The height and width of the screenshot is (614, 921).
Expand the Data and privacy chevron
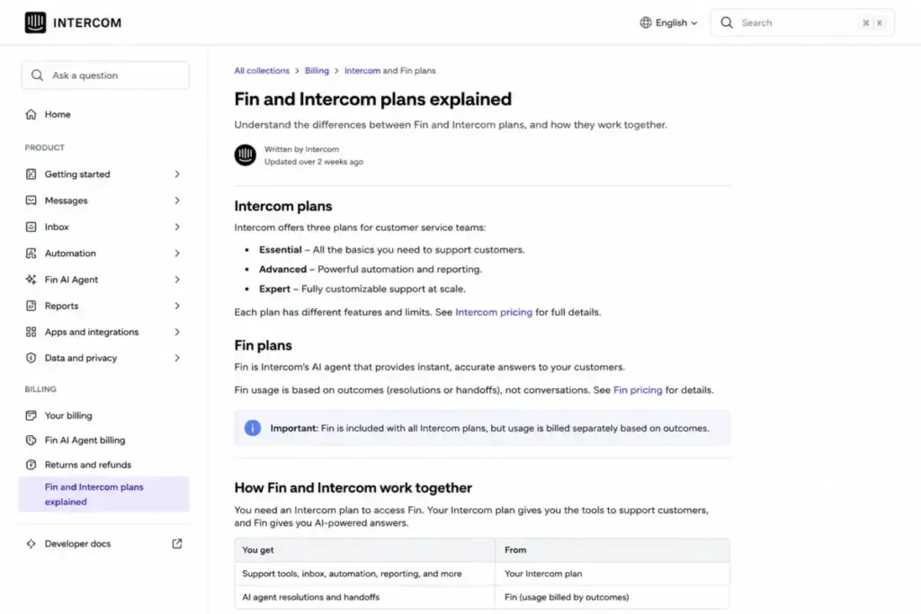coord(177,358)
